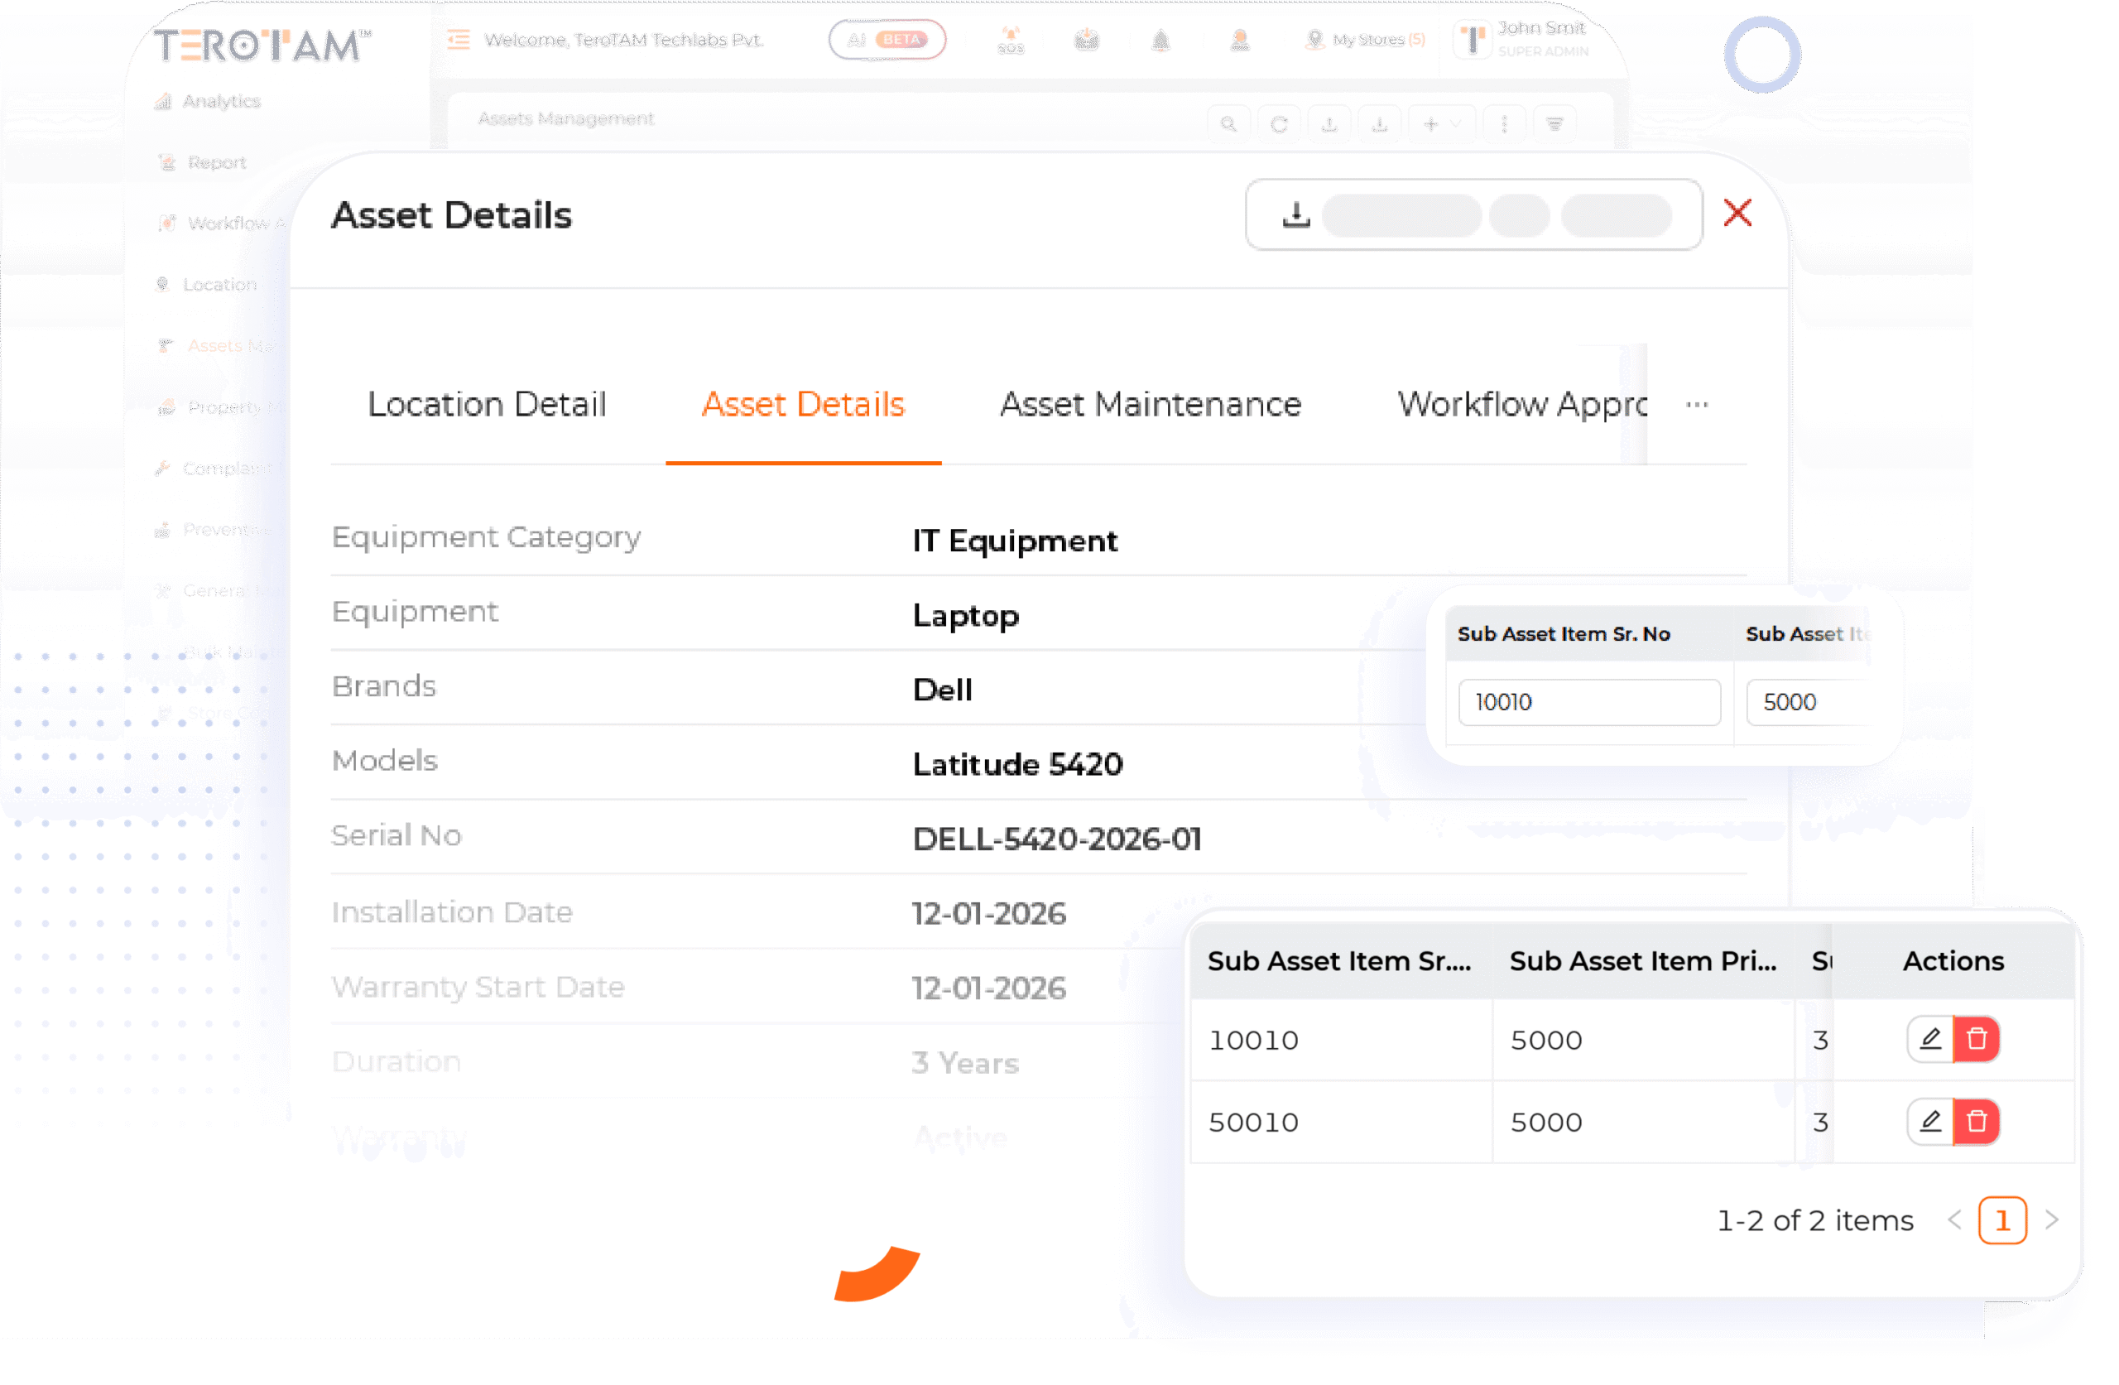This screenshot has width=2119, height=1385.
Task: Open the filter icon in Assets Management toolbar
Action: 1554,124
